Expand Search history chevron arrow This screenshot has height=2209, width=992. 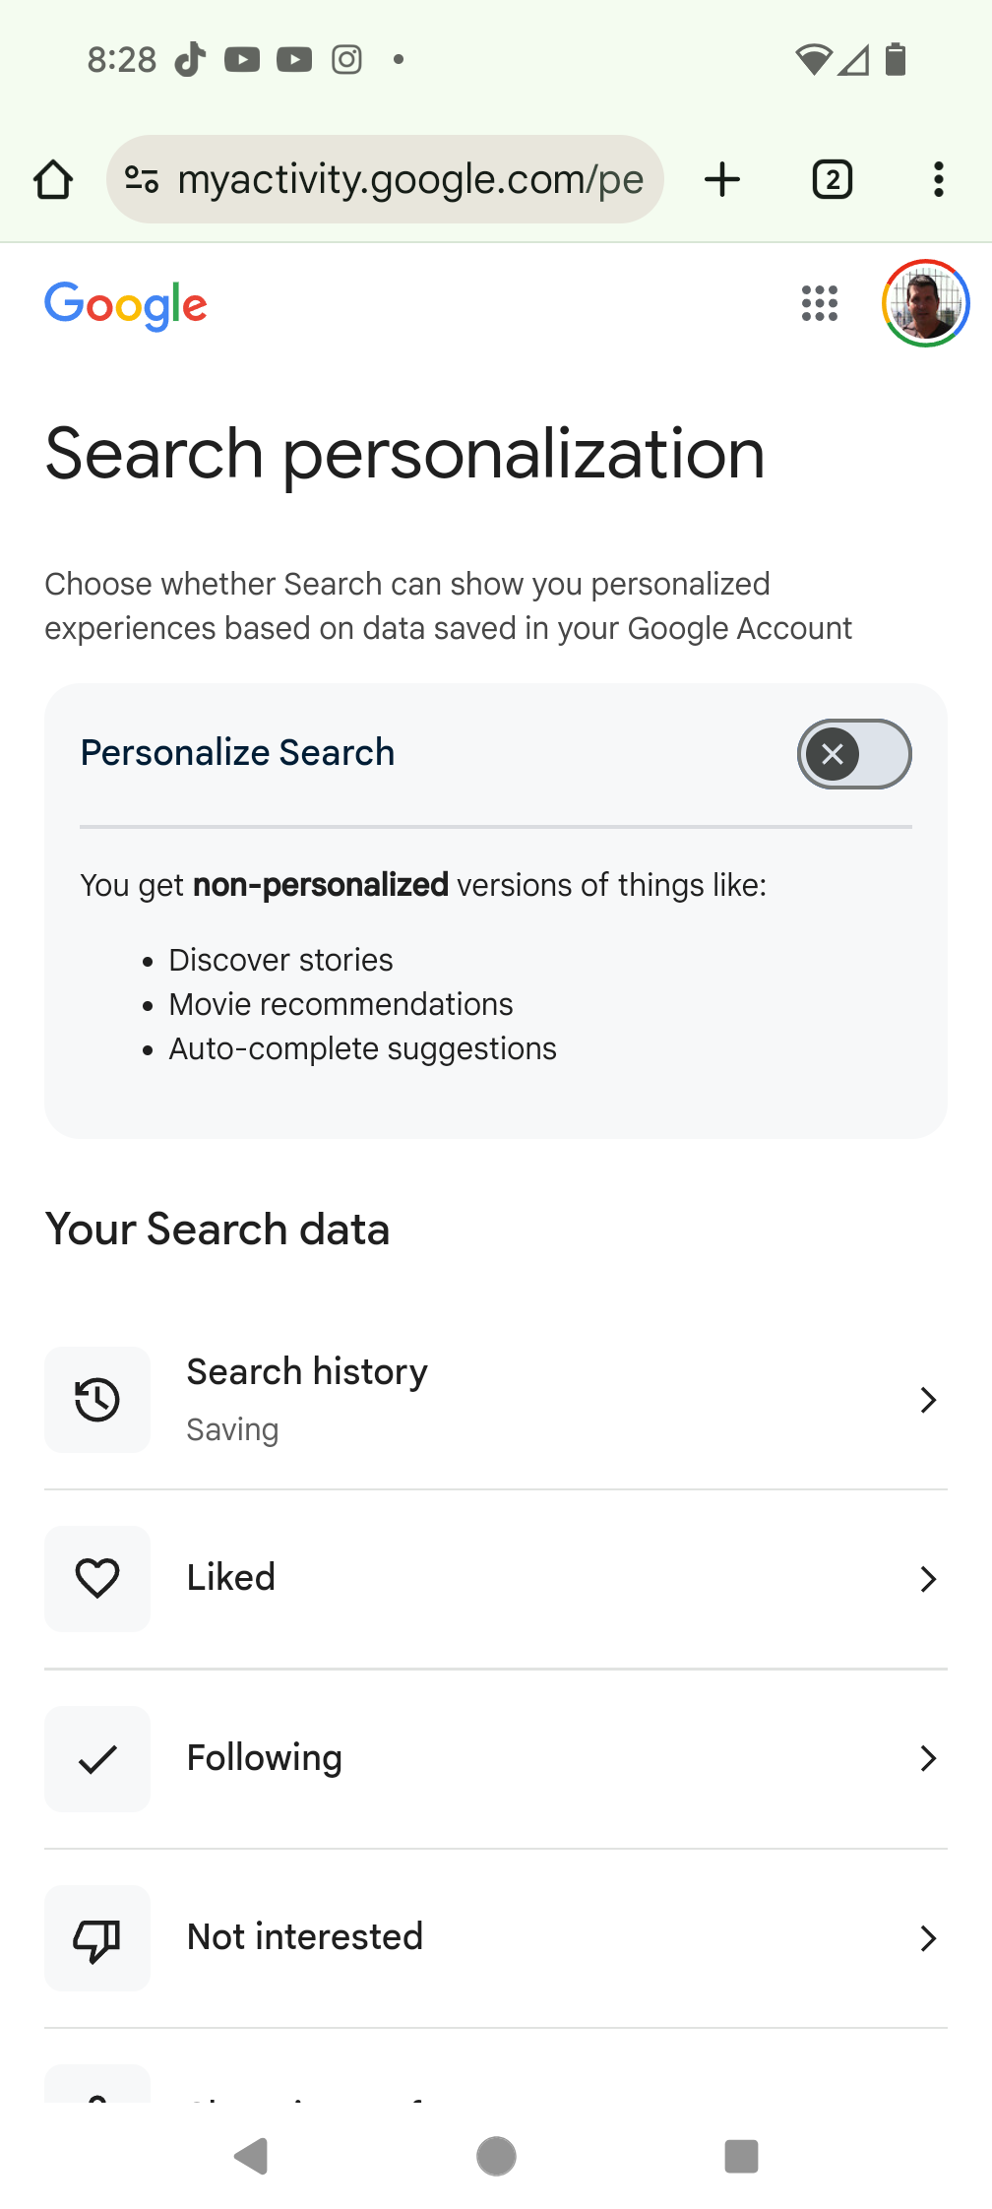(927, 1400)
